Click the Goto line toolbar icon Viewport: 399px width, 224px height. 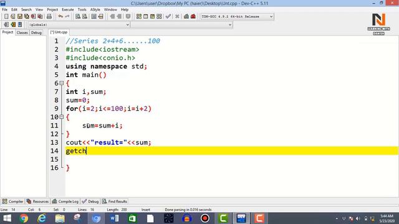click(x=101, y=17)
